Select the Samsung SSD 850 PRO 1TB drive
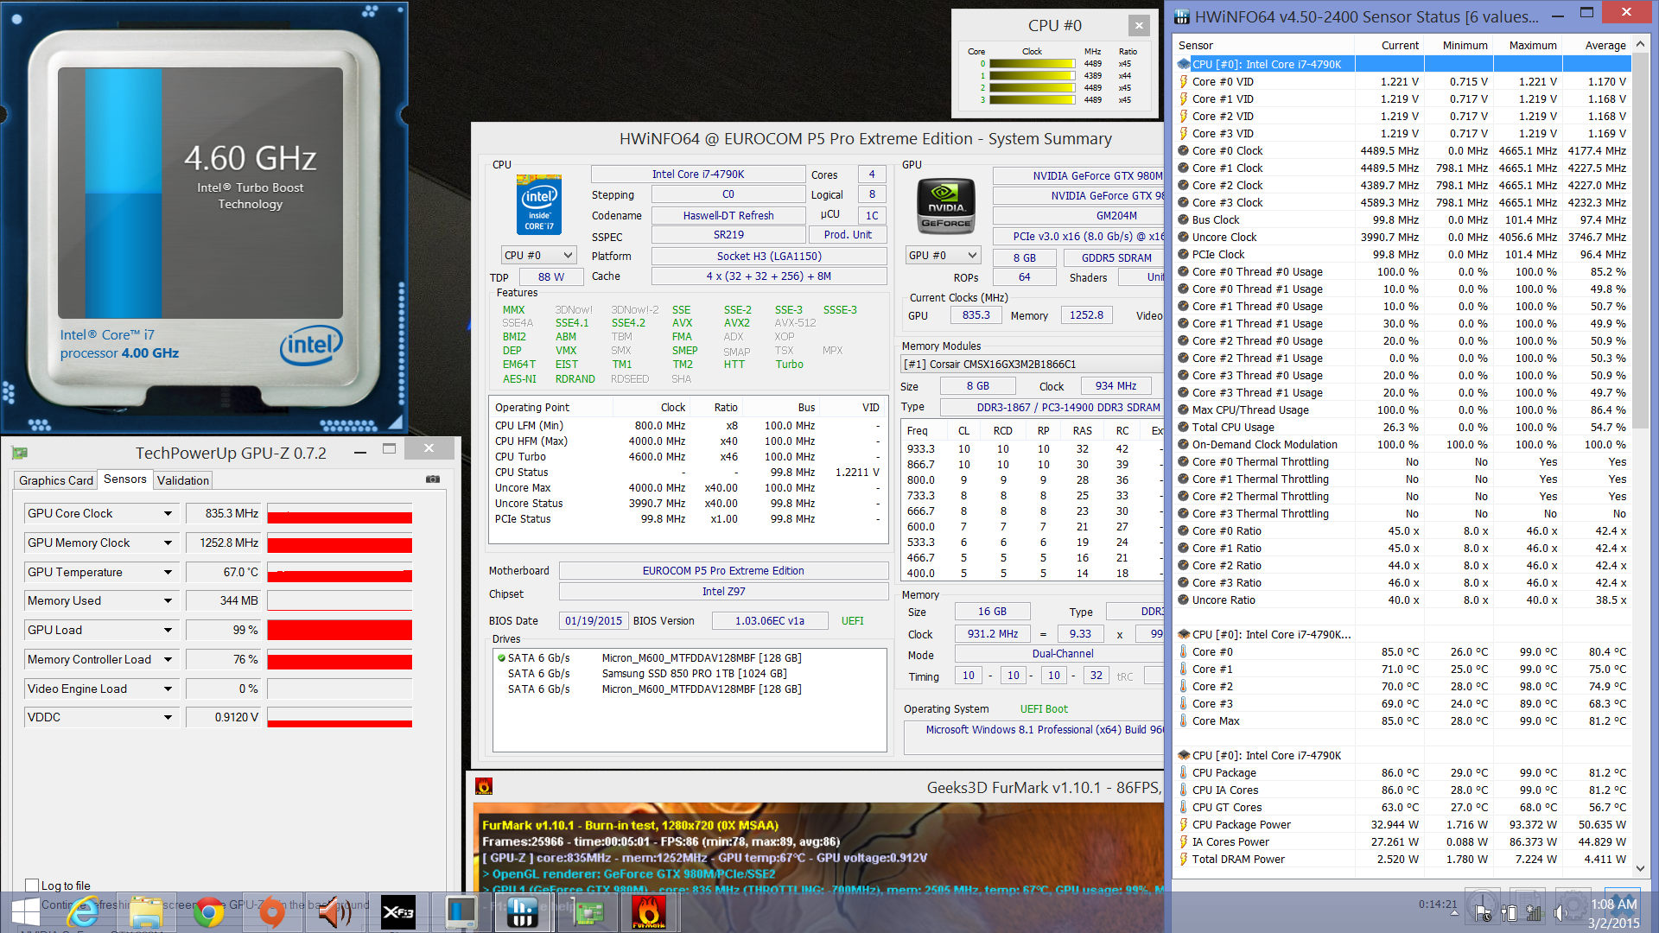 pos(690,674)
